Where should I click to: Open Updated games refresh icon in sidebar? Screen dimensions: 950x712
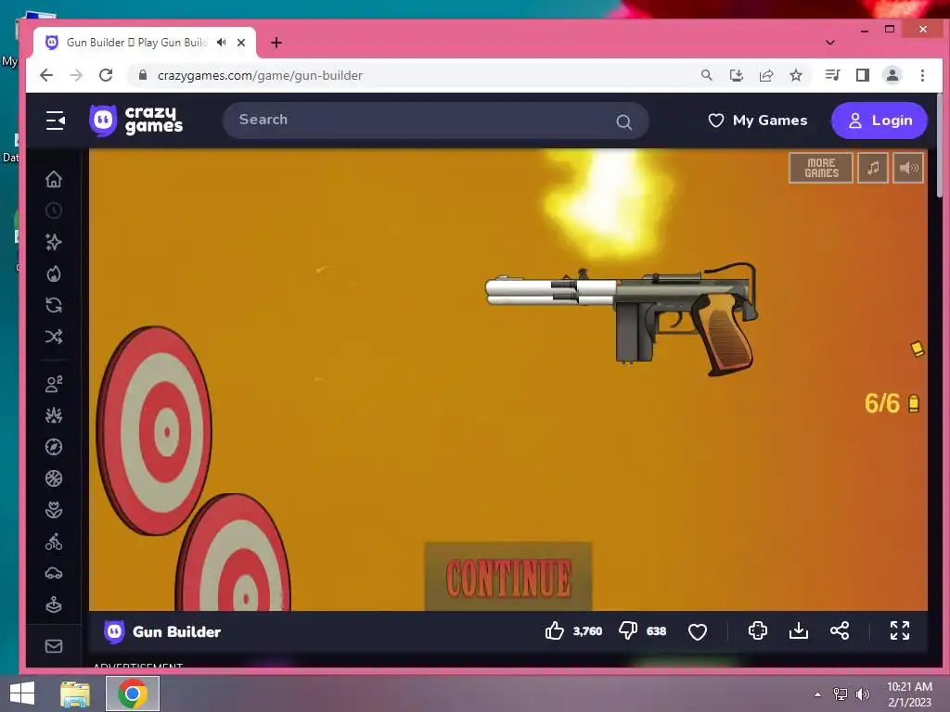click(54, 305)
